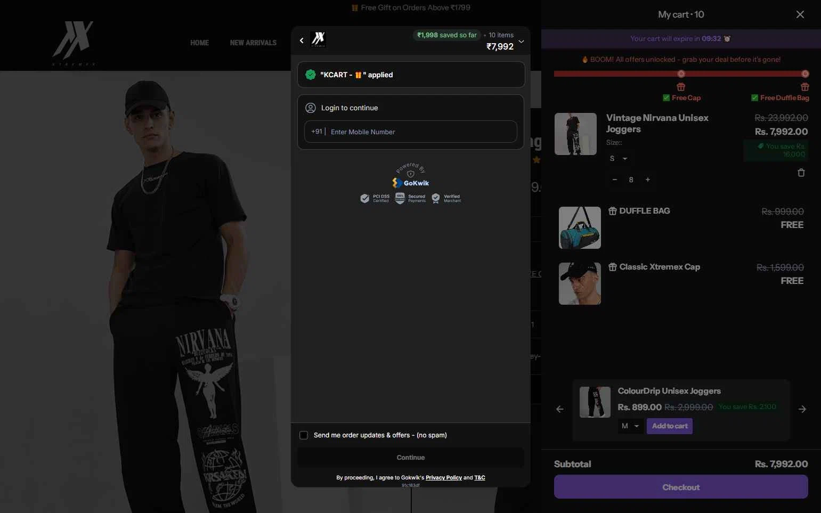Viewport: 821px width, 513px height.
Task: Click the Classic Xtremex Cap thumbnail
Action: tap(580, 283)
